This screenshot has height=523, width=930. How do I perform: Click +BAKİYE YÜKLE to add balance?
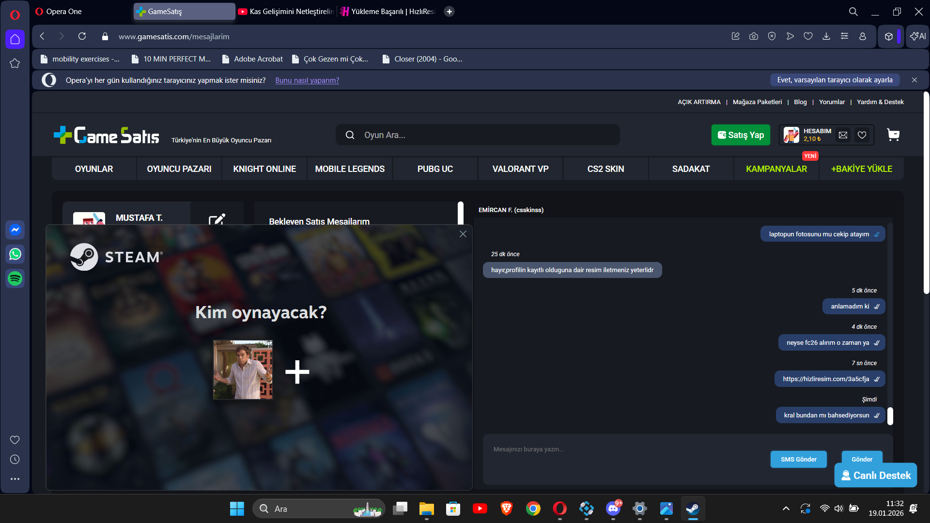862,169
